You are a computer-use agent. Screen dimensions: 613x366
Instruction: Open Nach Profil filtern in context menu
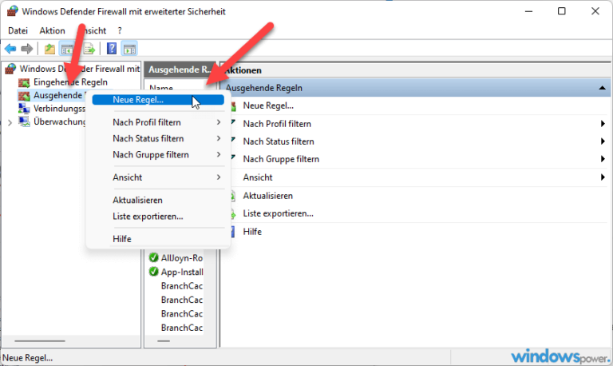click(158, 122)
